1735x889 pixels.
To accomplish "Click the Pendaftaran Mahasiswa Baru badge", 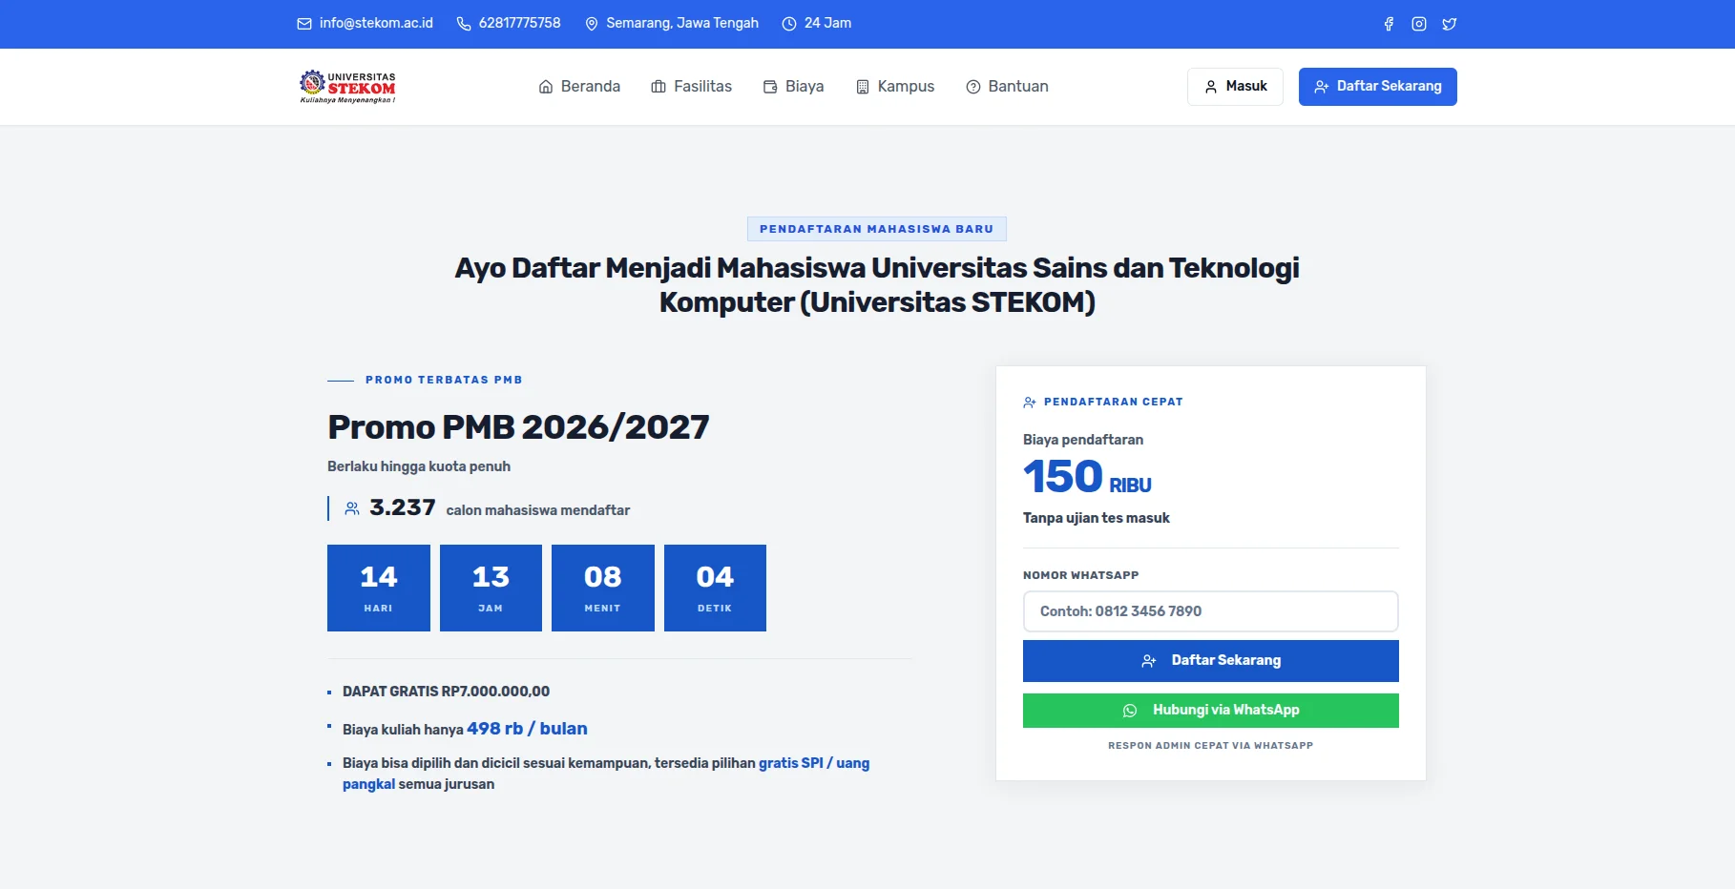I will pyautogui.click(x=877, y=229).
